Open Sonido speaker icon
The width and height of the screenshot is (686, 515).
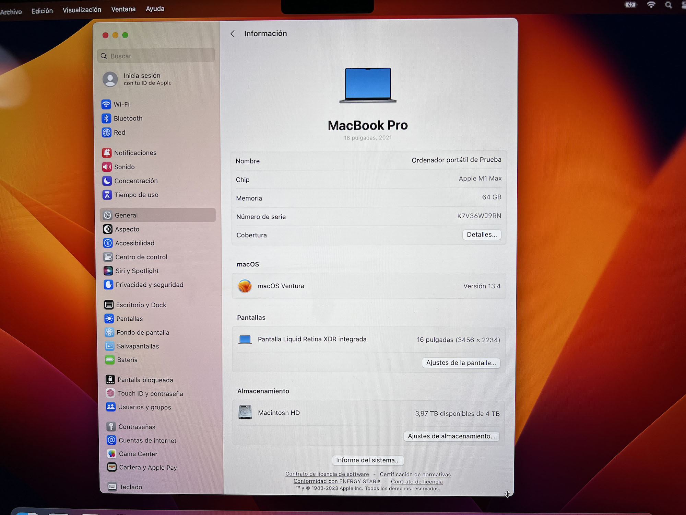[107, 167]
